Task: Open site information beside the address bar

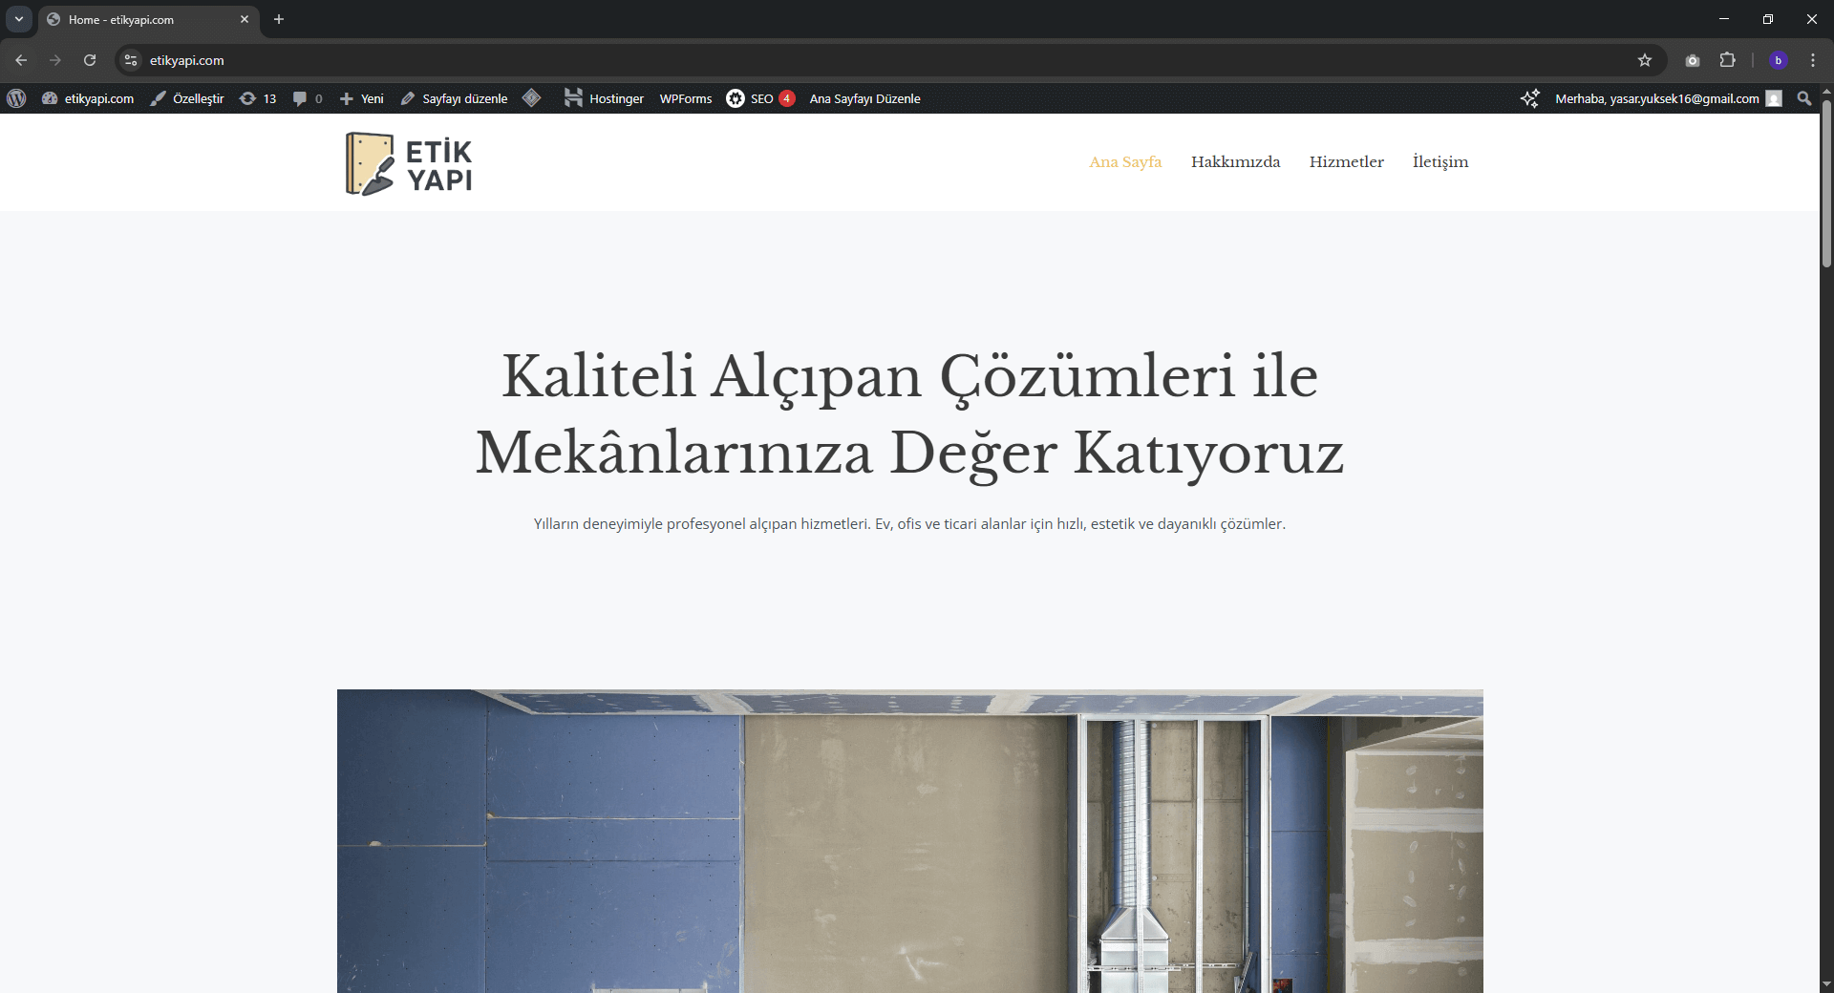Action: [129, 60]
